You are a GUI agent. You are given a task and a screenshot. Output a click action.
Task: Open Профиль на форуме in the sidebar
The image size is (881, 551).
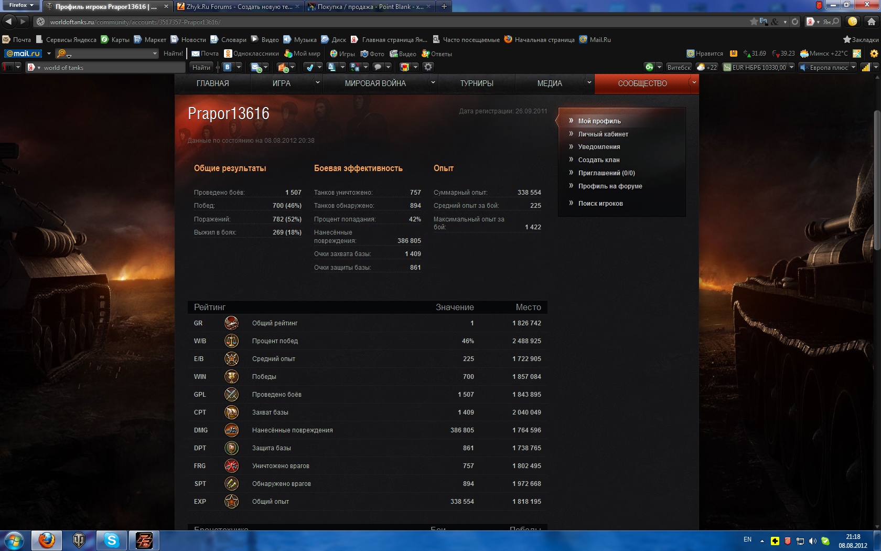point(610,186)
